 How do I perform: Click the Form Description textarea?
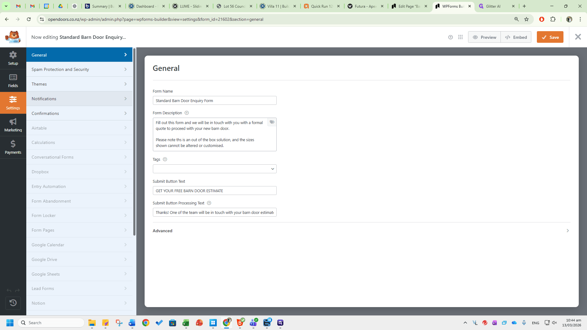pos(215,134)
